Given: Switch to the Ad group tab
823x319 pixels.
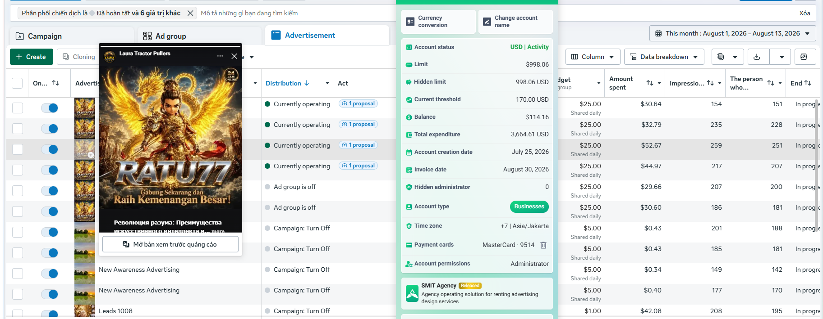Looking at the screenshot, I should [x=199, y=36].
